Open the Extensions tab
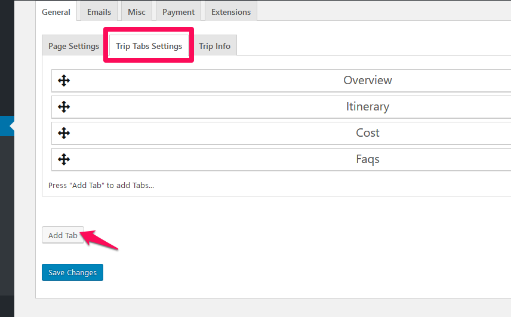This screenshot has height=317, width=511. pos(231,12)
